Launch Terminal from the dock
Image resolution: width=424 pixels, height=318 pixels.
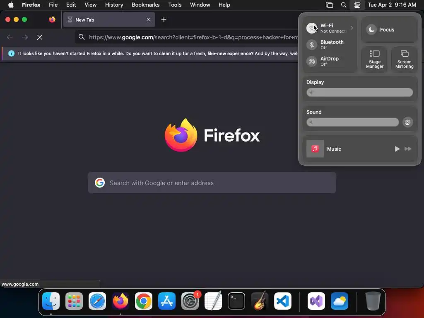click(x=236, y=301)
